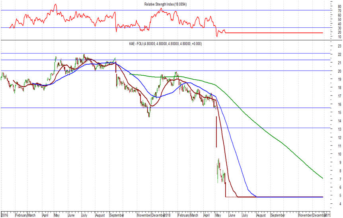The width and height of the screenshot is (343, 218).
Task: Select the July label before the August 2016 label
Action: click(x=84, y=215)
